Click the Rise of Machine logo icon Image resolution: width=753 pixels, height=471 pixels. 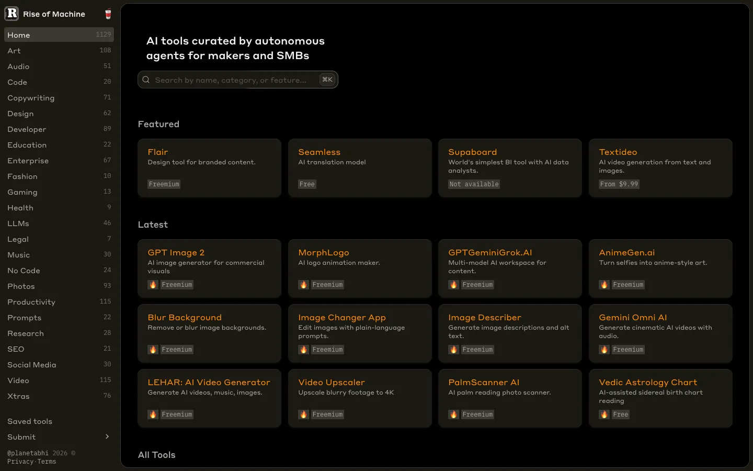click(12, 14)
